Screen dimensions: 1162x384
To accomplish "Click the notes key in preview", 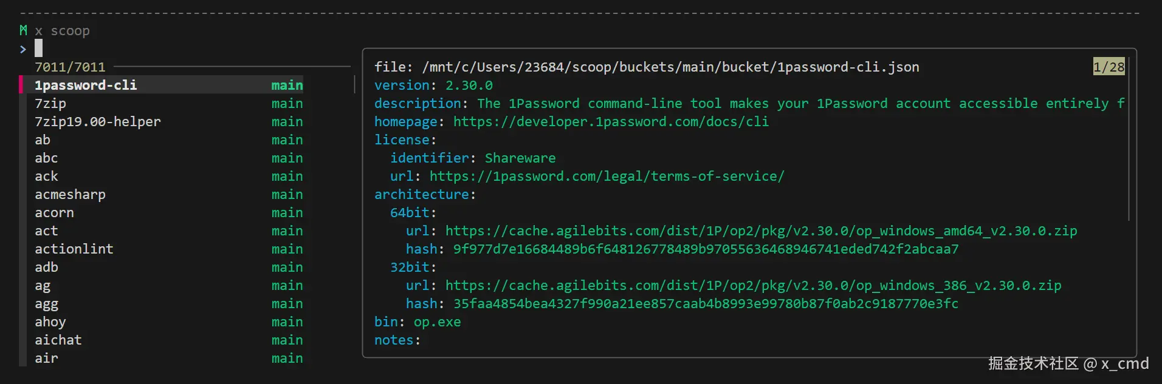I will pyautogui.click(x=394, y=340).
